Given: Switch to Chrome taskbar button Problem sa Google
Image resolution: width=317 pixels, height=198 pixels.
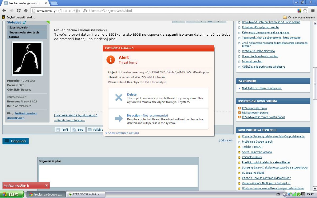Looking at the screenshot, I should 46,194.
